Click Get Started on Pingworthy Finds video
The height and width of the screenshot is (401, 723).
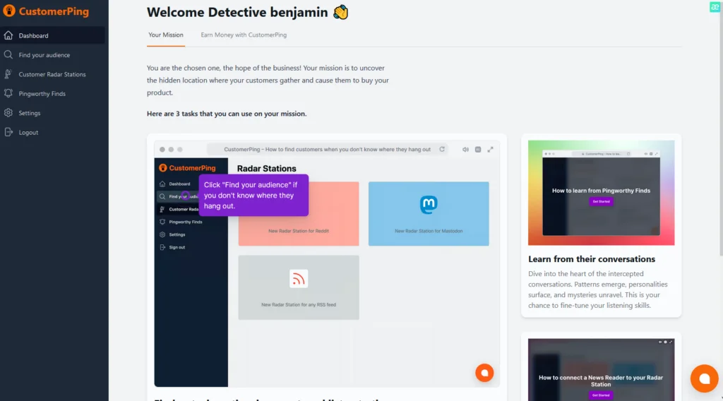[601, 201]
